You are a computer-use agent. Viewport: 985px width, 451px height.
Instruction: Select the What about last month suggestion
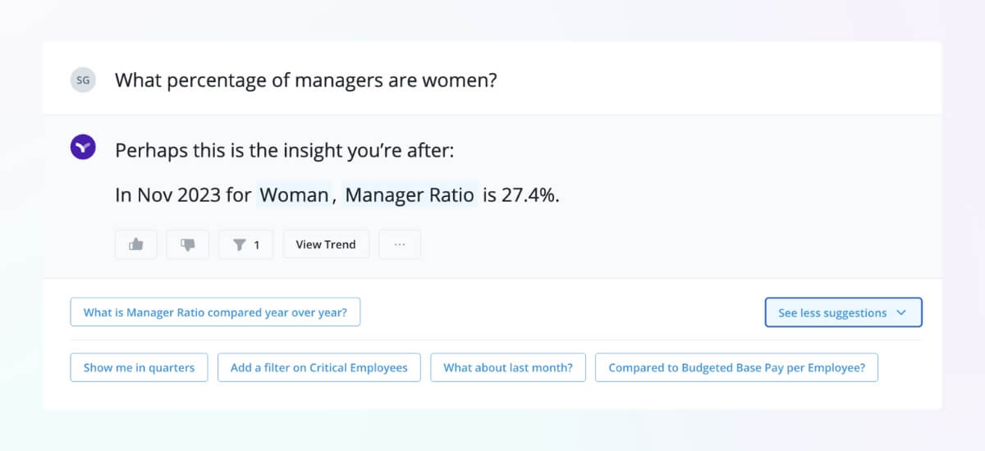click(x=507, y=367)
